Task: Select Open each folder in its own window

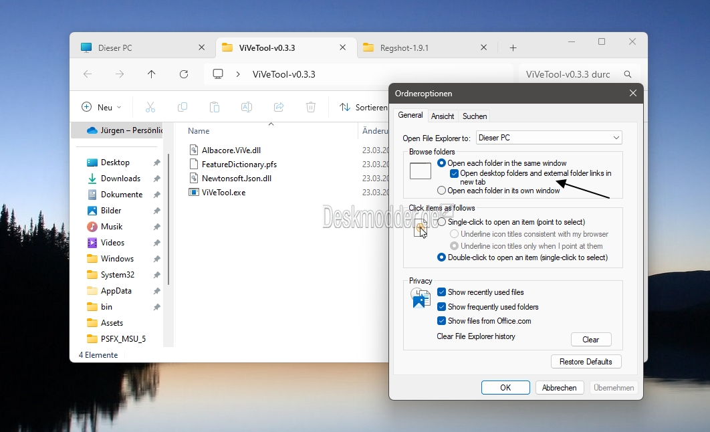Action: [441, 191]
